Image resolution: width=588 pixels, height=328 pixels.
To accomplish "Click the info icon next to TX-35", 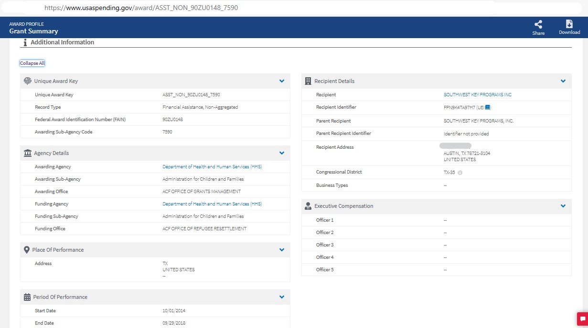I will click(460, 173).
